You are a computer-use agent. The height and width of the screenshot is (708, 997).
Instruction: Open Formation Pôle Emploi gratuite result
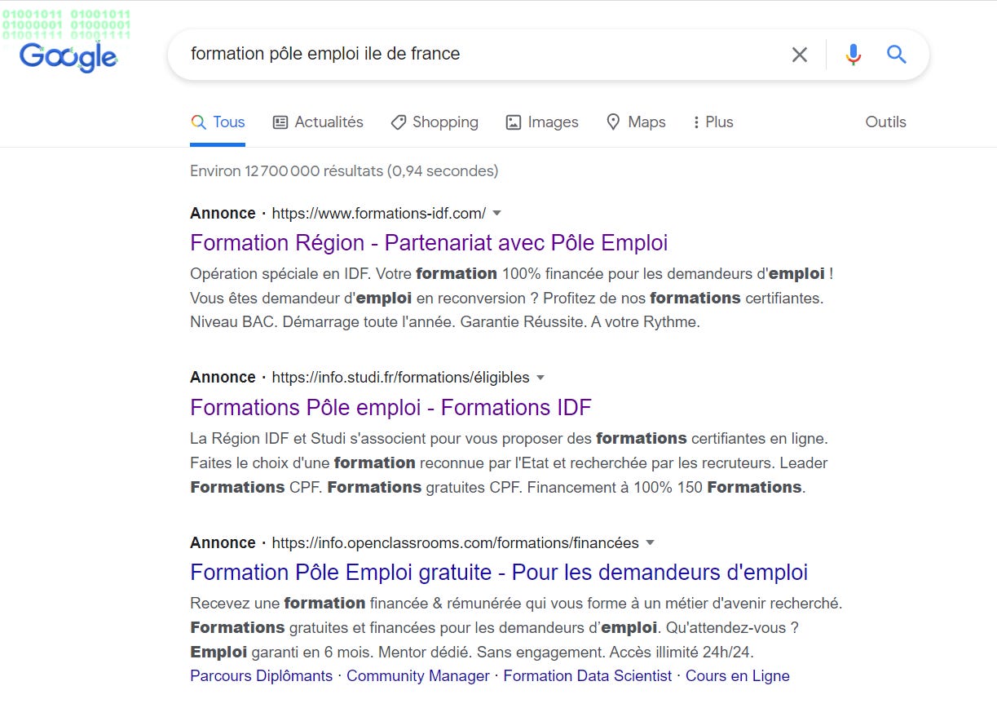pyautogui.click(x=499, y=573)
